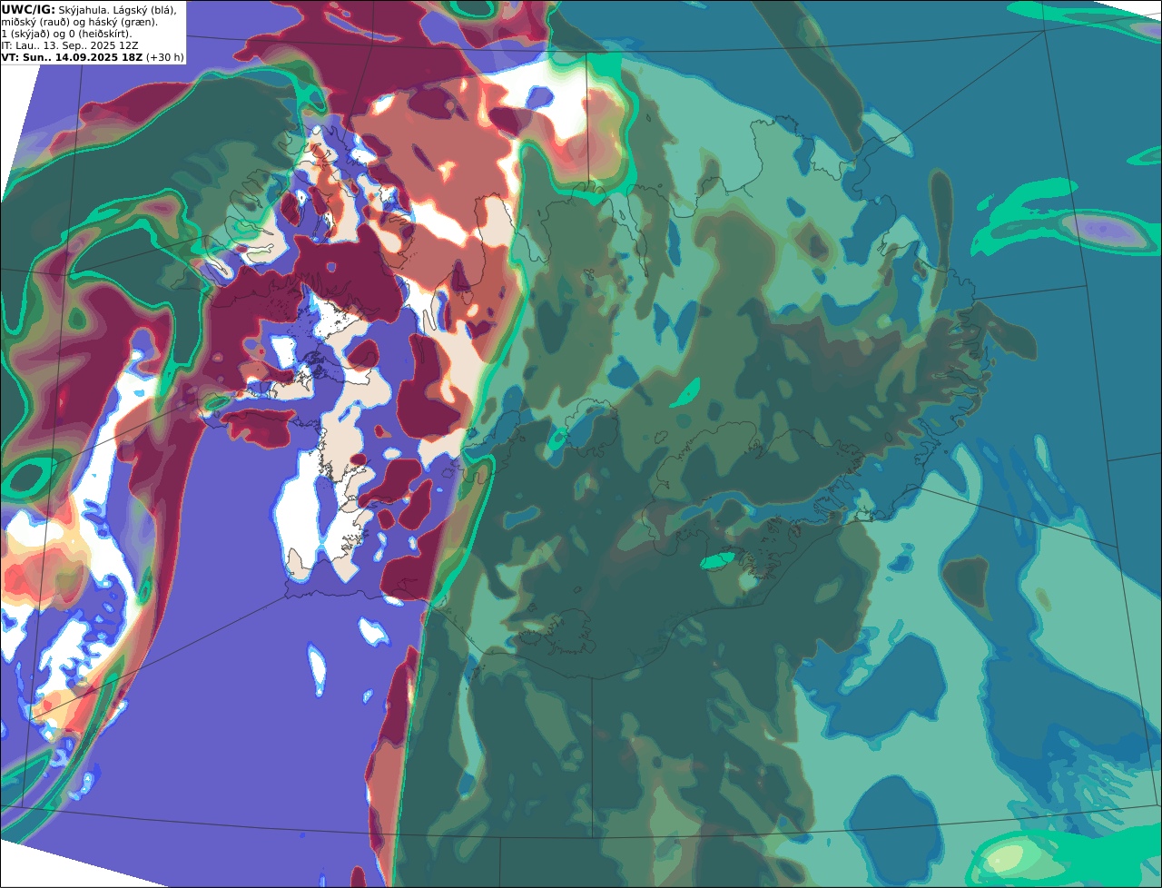Select the 'IT: Lau.. 13. Sep.. 2025 12Z' line
Viewport: 1162px width, 888px height.
coord(69,44)
